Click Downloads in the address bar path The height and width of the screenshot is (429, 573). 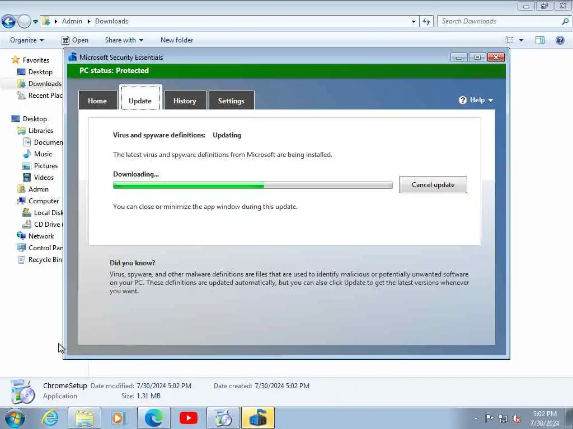[111, 21]
